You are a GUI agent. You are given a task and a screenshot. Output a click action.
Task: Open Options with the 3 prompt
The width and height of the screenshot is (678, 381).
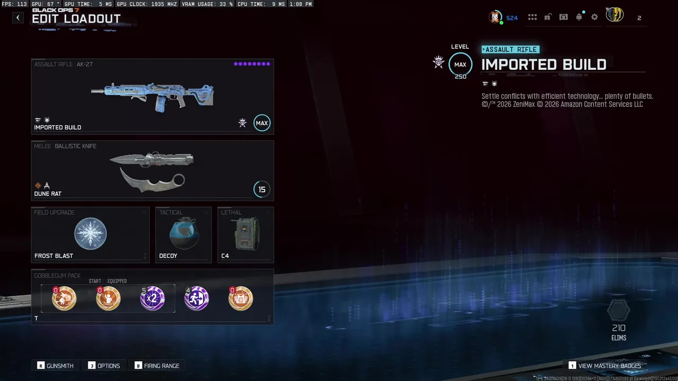104,366
